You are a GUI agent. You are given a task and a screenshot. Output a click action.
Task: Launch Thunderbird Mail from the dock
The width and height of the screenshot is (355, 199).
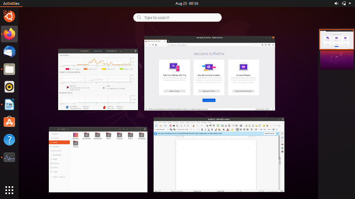9,51
